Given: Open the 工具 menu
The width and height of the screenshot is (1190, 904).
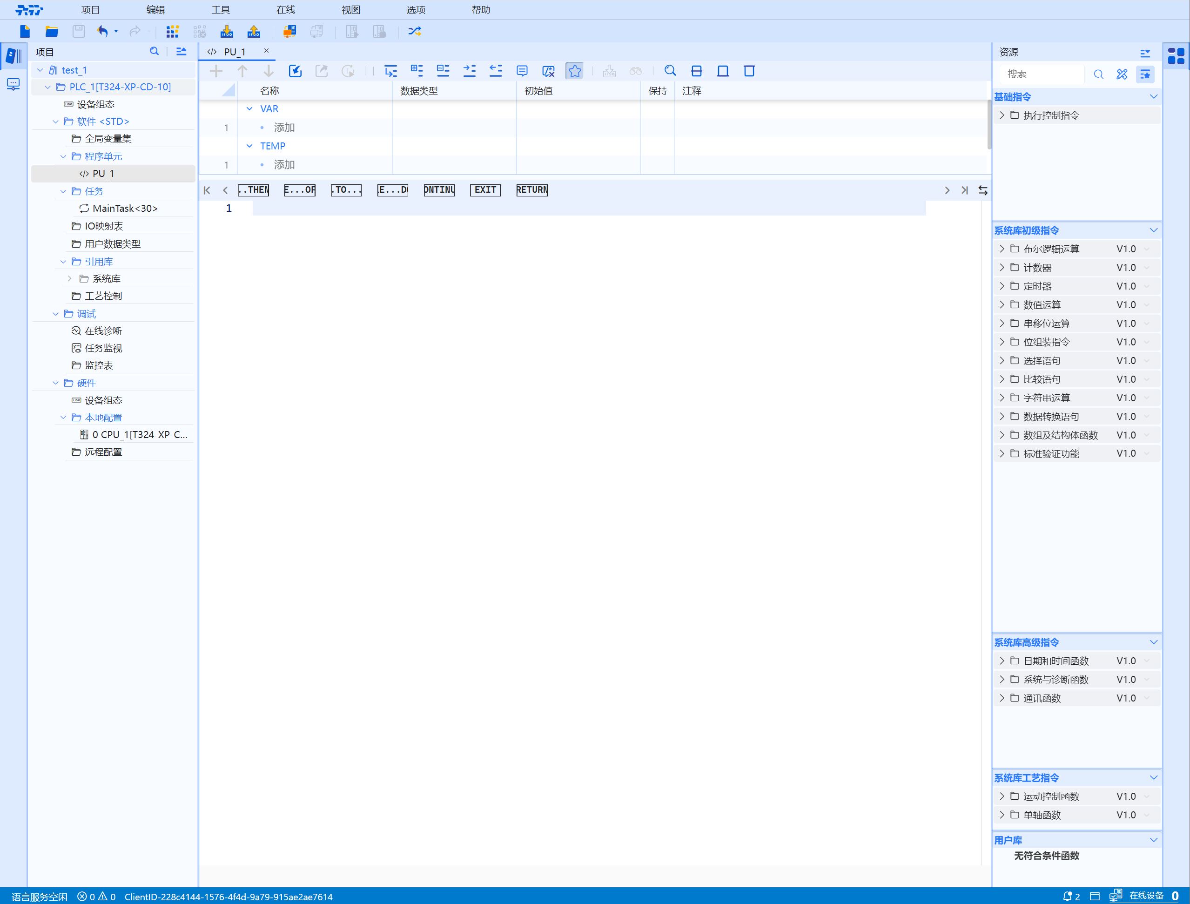Looking at the screenshot, I should point(221,10).
